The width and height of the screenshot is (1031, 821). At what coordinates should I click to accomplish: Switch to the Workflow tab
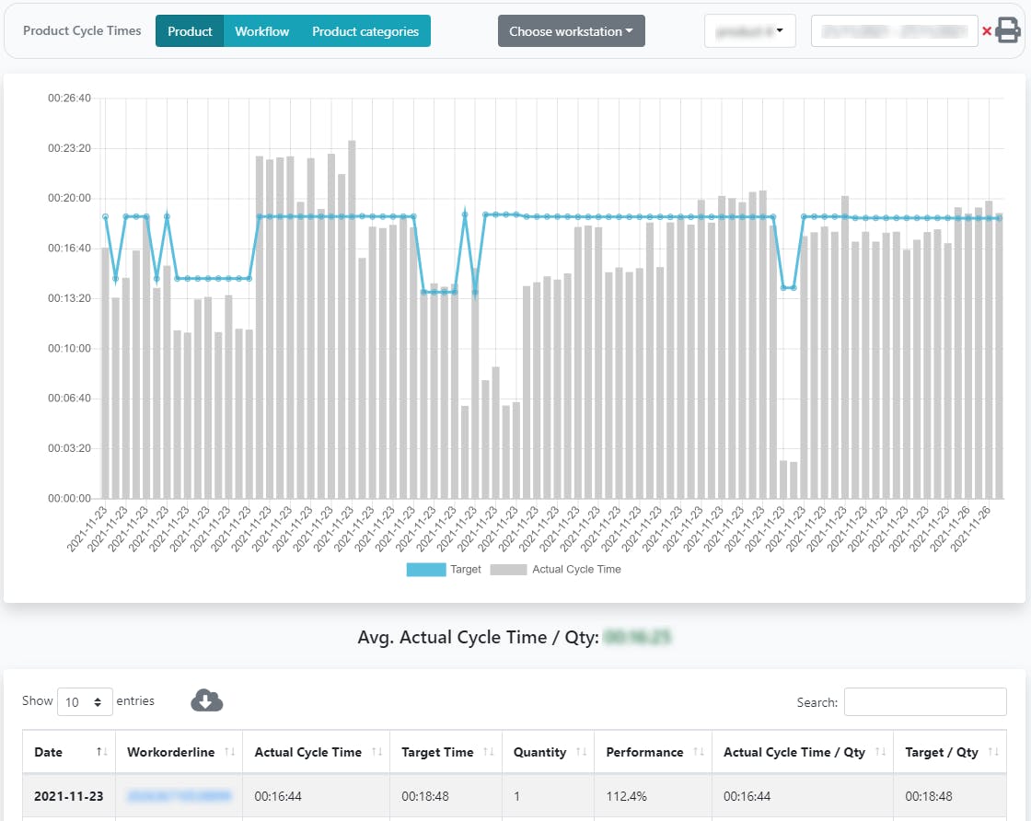(x=261, y=31)
